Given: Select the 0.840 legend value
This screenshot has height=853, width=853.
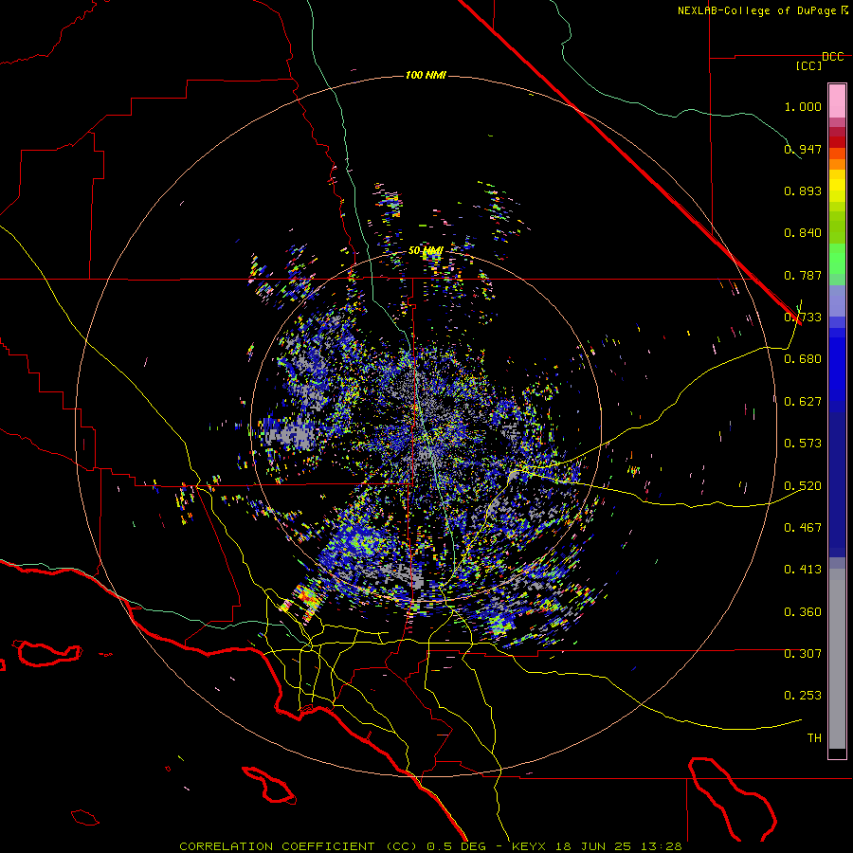Looking at the screenshot, I should (803, 233).
